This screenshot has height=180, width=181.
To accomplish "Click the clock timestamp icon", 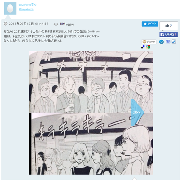I will pyautogui.click(x=6, y=24).
